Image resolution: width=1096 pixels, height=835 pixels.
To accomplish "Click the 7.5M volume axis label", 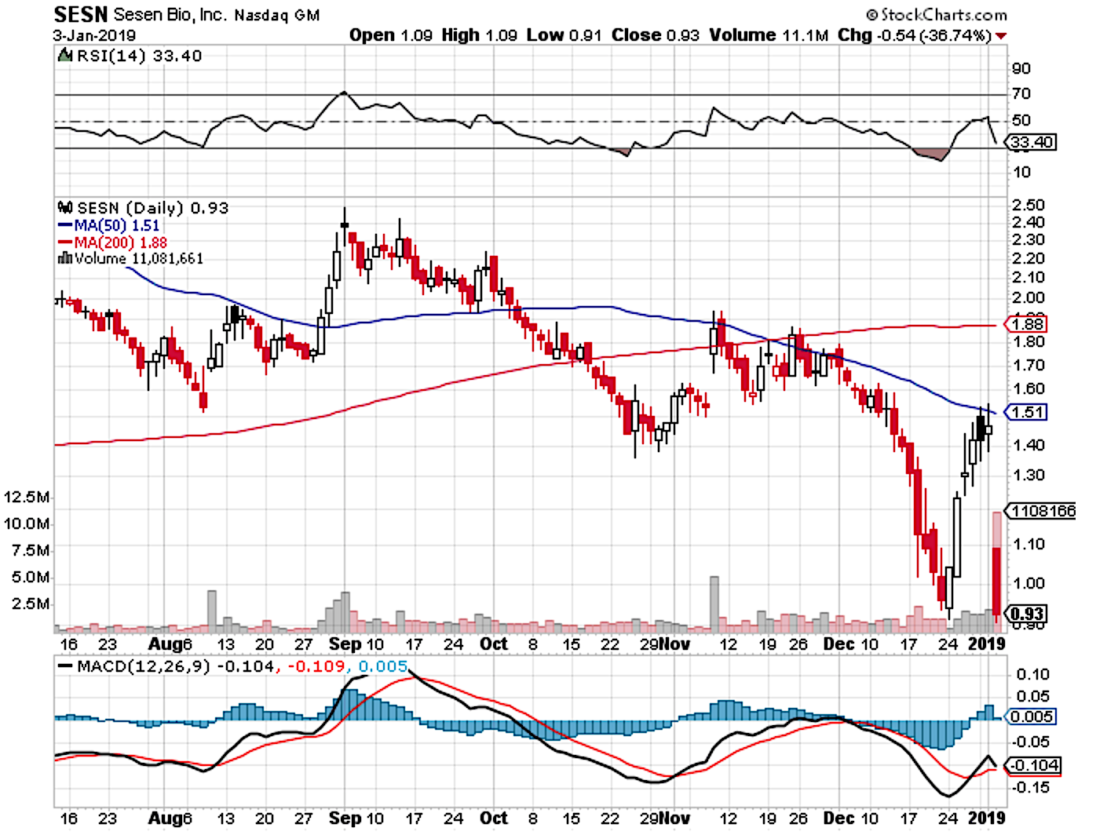I will pos(31,551).
